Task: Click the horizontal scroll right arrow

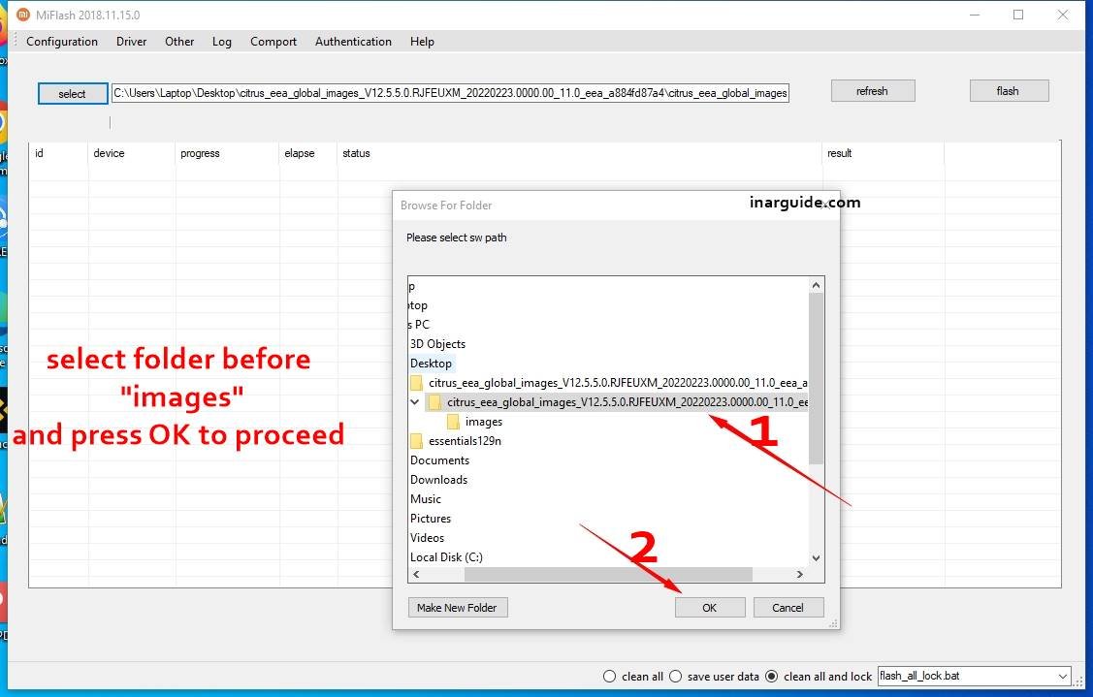Action: [x=799, y=574]
